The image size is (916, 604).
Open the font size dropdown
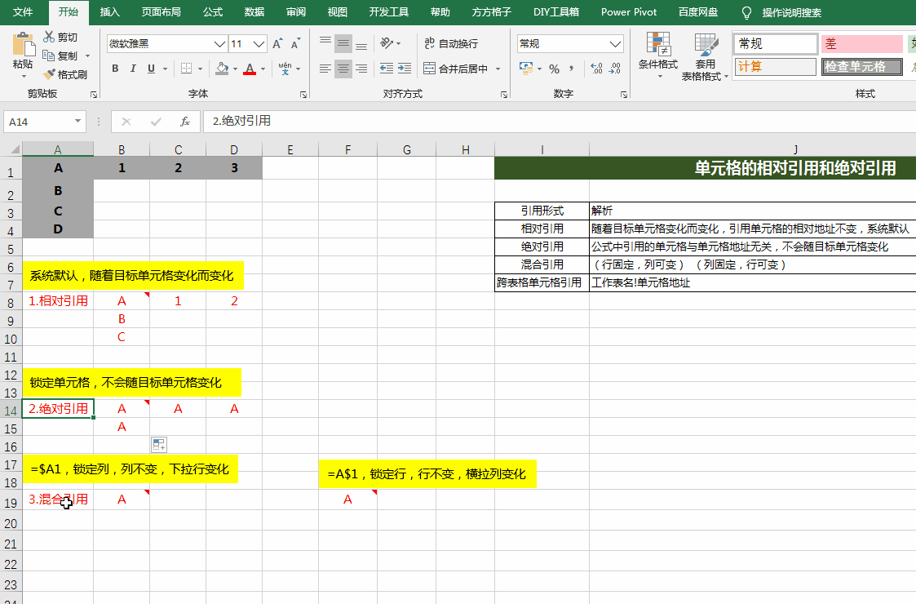point(259,44)
